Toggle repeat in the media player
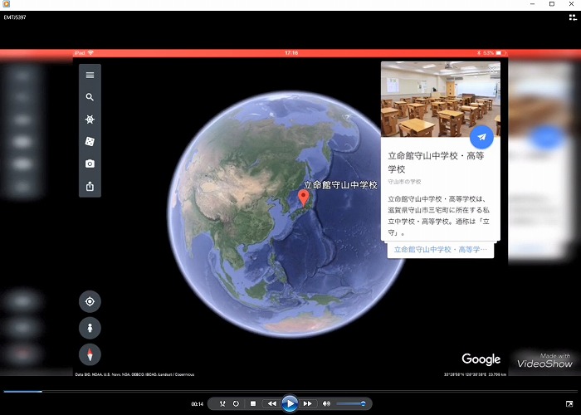The height and width of the screenshot is (415, 581). click(236, 403)
